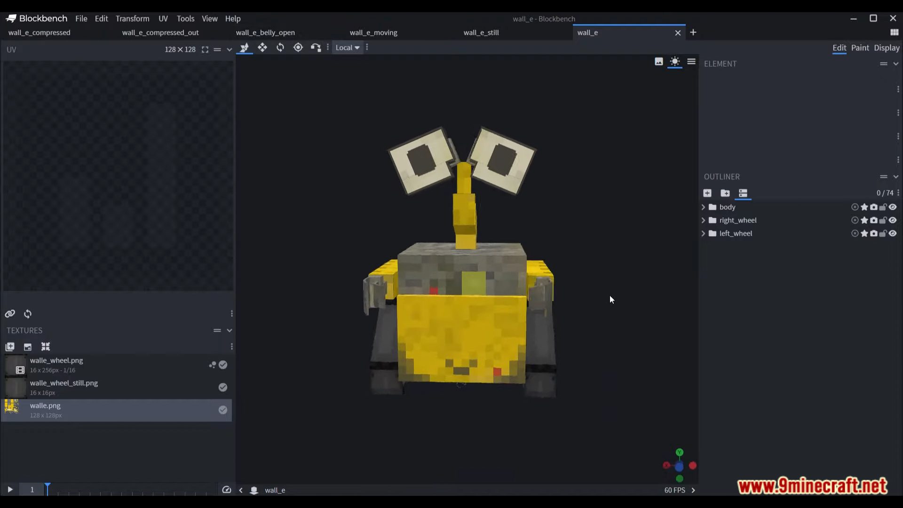
Task: Click the Pivot tool icon
Action: (298, 48)
